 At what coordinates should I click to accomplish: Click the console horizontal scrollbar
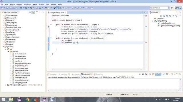(113, 90)
